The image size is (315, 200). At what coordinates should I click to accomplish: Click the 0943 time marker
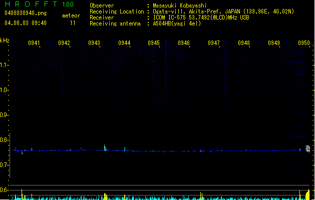94,43
